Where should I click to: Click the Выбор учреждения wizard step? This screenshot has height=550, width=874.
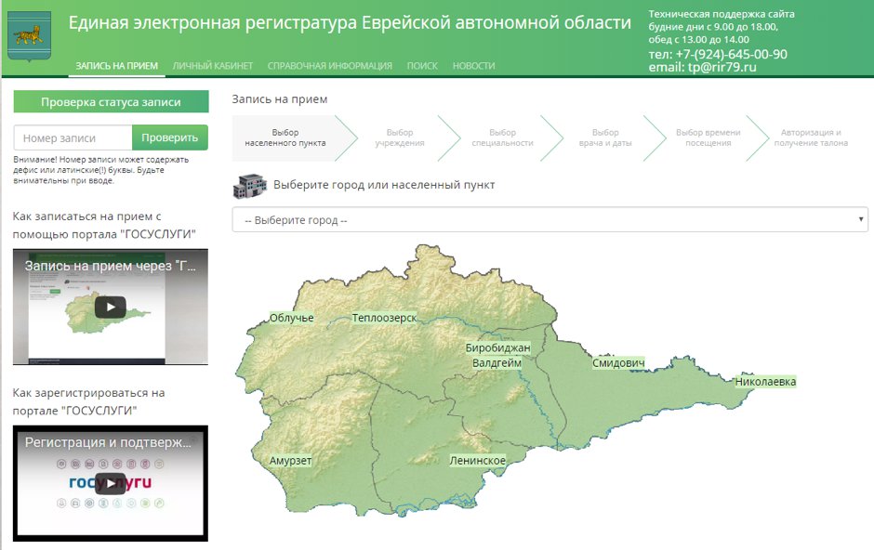click(400, 138)
